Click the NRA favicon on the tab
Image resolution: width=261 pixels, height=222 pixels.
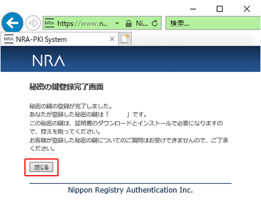(9, 39)
